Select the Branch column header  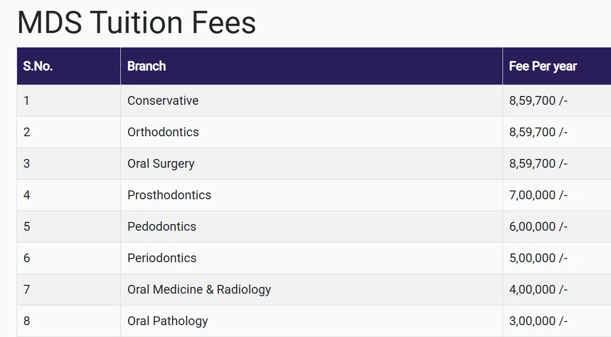click(x=147, y=66)
